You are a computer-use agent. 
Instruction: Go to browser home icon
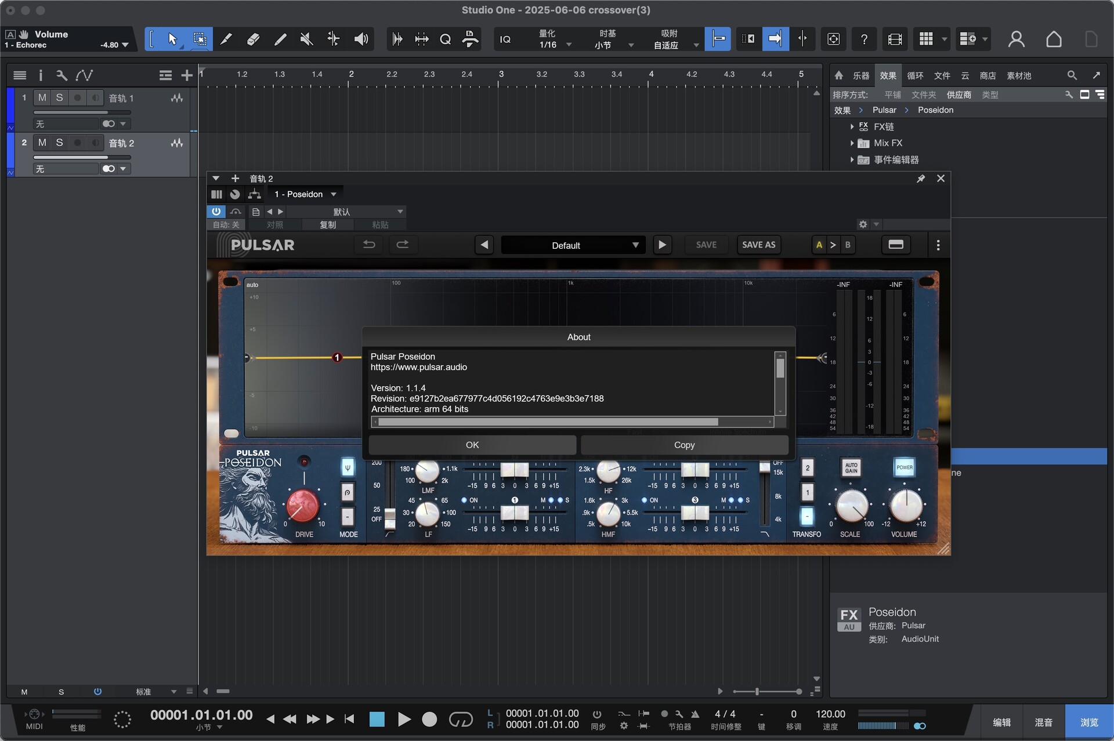point(839,75)
